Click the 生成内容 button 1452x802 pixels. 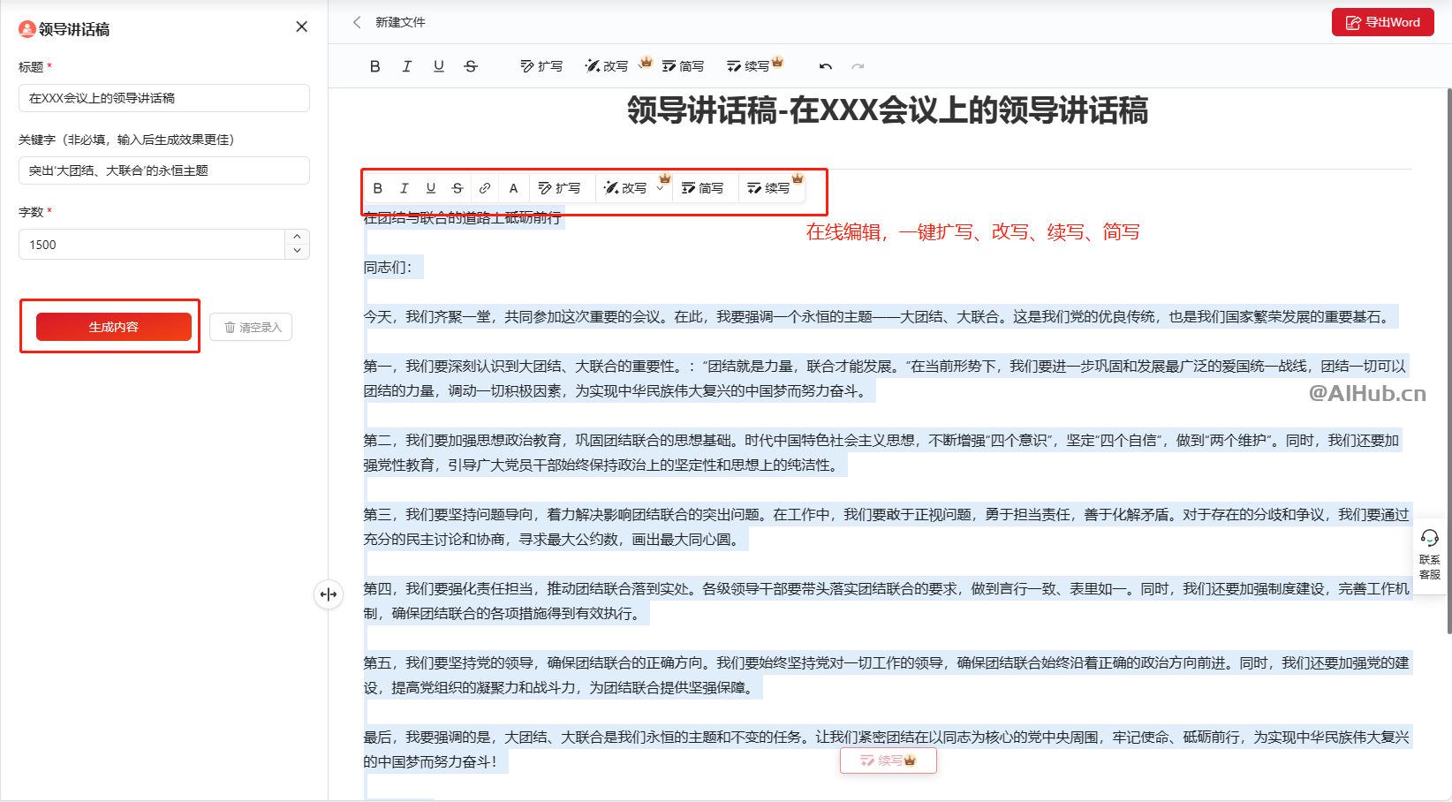[114, 327]
